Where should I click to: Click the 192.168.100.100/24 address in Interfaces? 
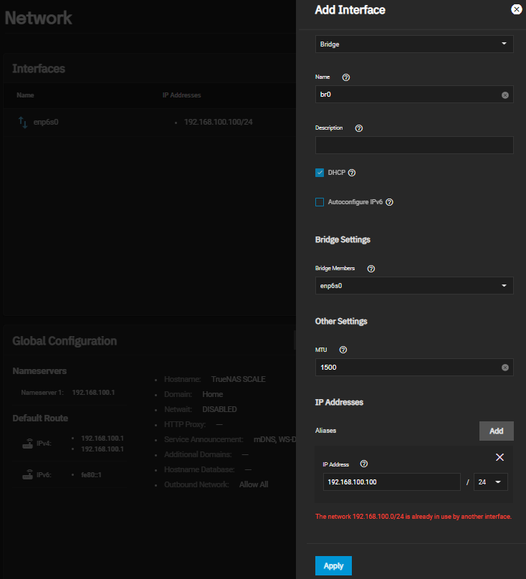219,122
